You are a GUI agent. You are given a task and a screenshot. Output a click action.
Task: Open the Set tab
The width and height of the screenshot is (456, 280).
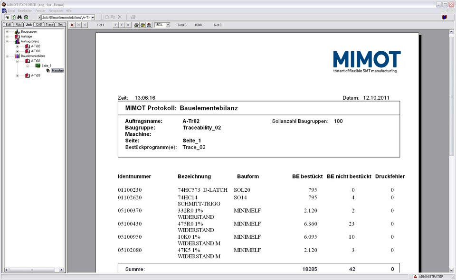[60, 25]
